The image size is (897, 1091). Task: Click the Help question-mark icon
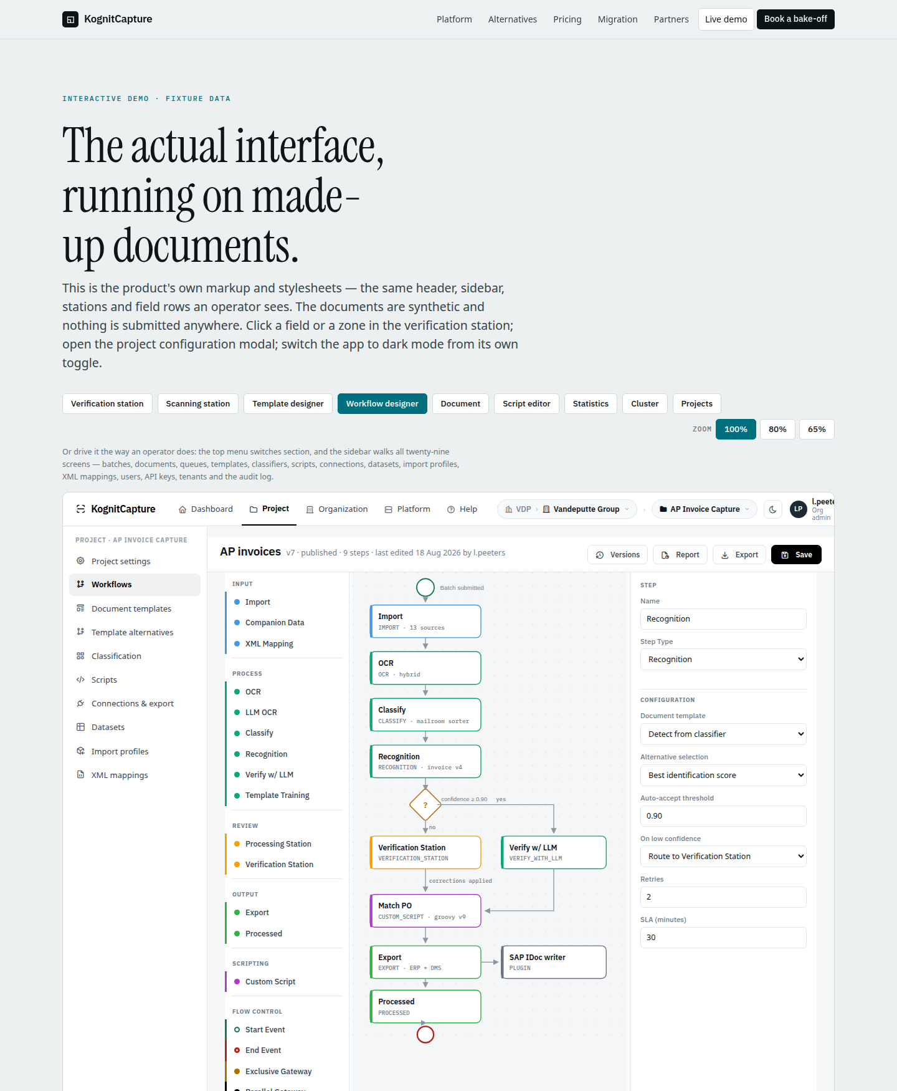click(x=451, y=509)
